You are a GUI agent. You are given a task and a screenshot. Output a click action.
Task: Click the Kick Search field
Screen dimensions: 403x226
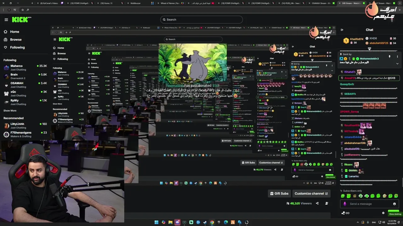click(201, 19)
